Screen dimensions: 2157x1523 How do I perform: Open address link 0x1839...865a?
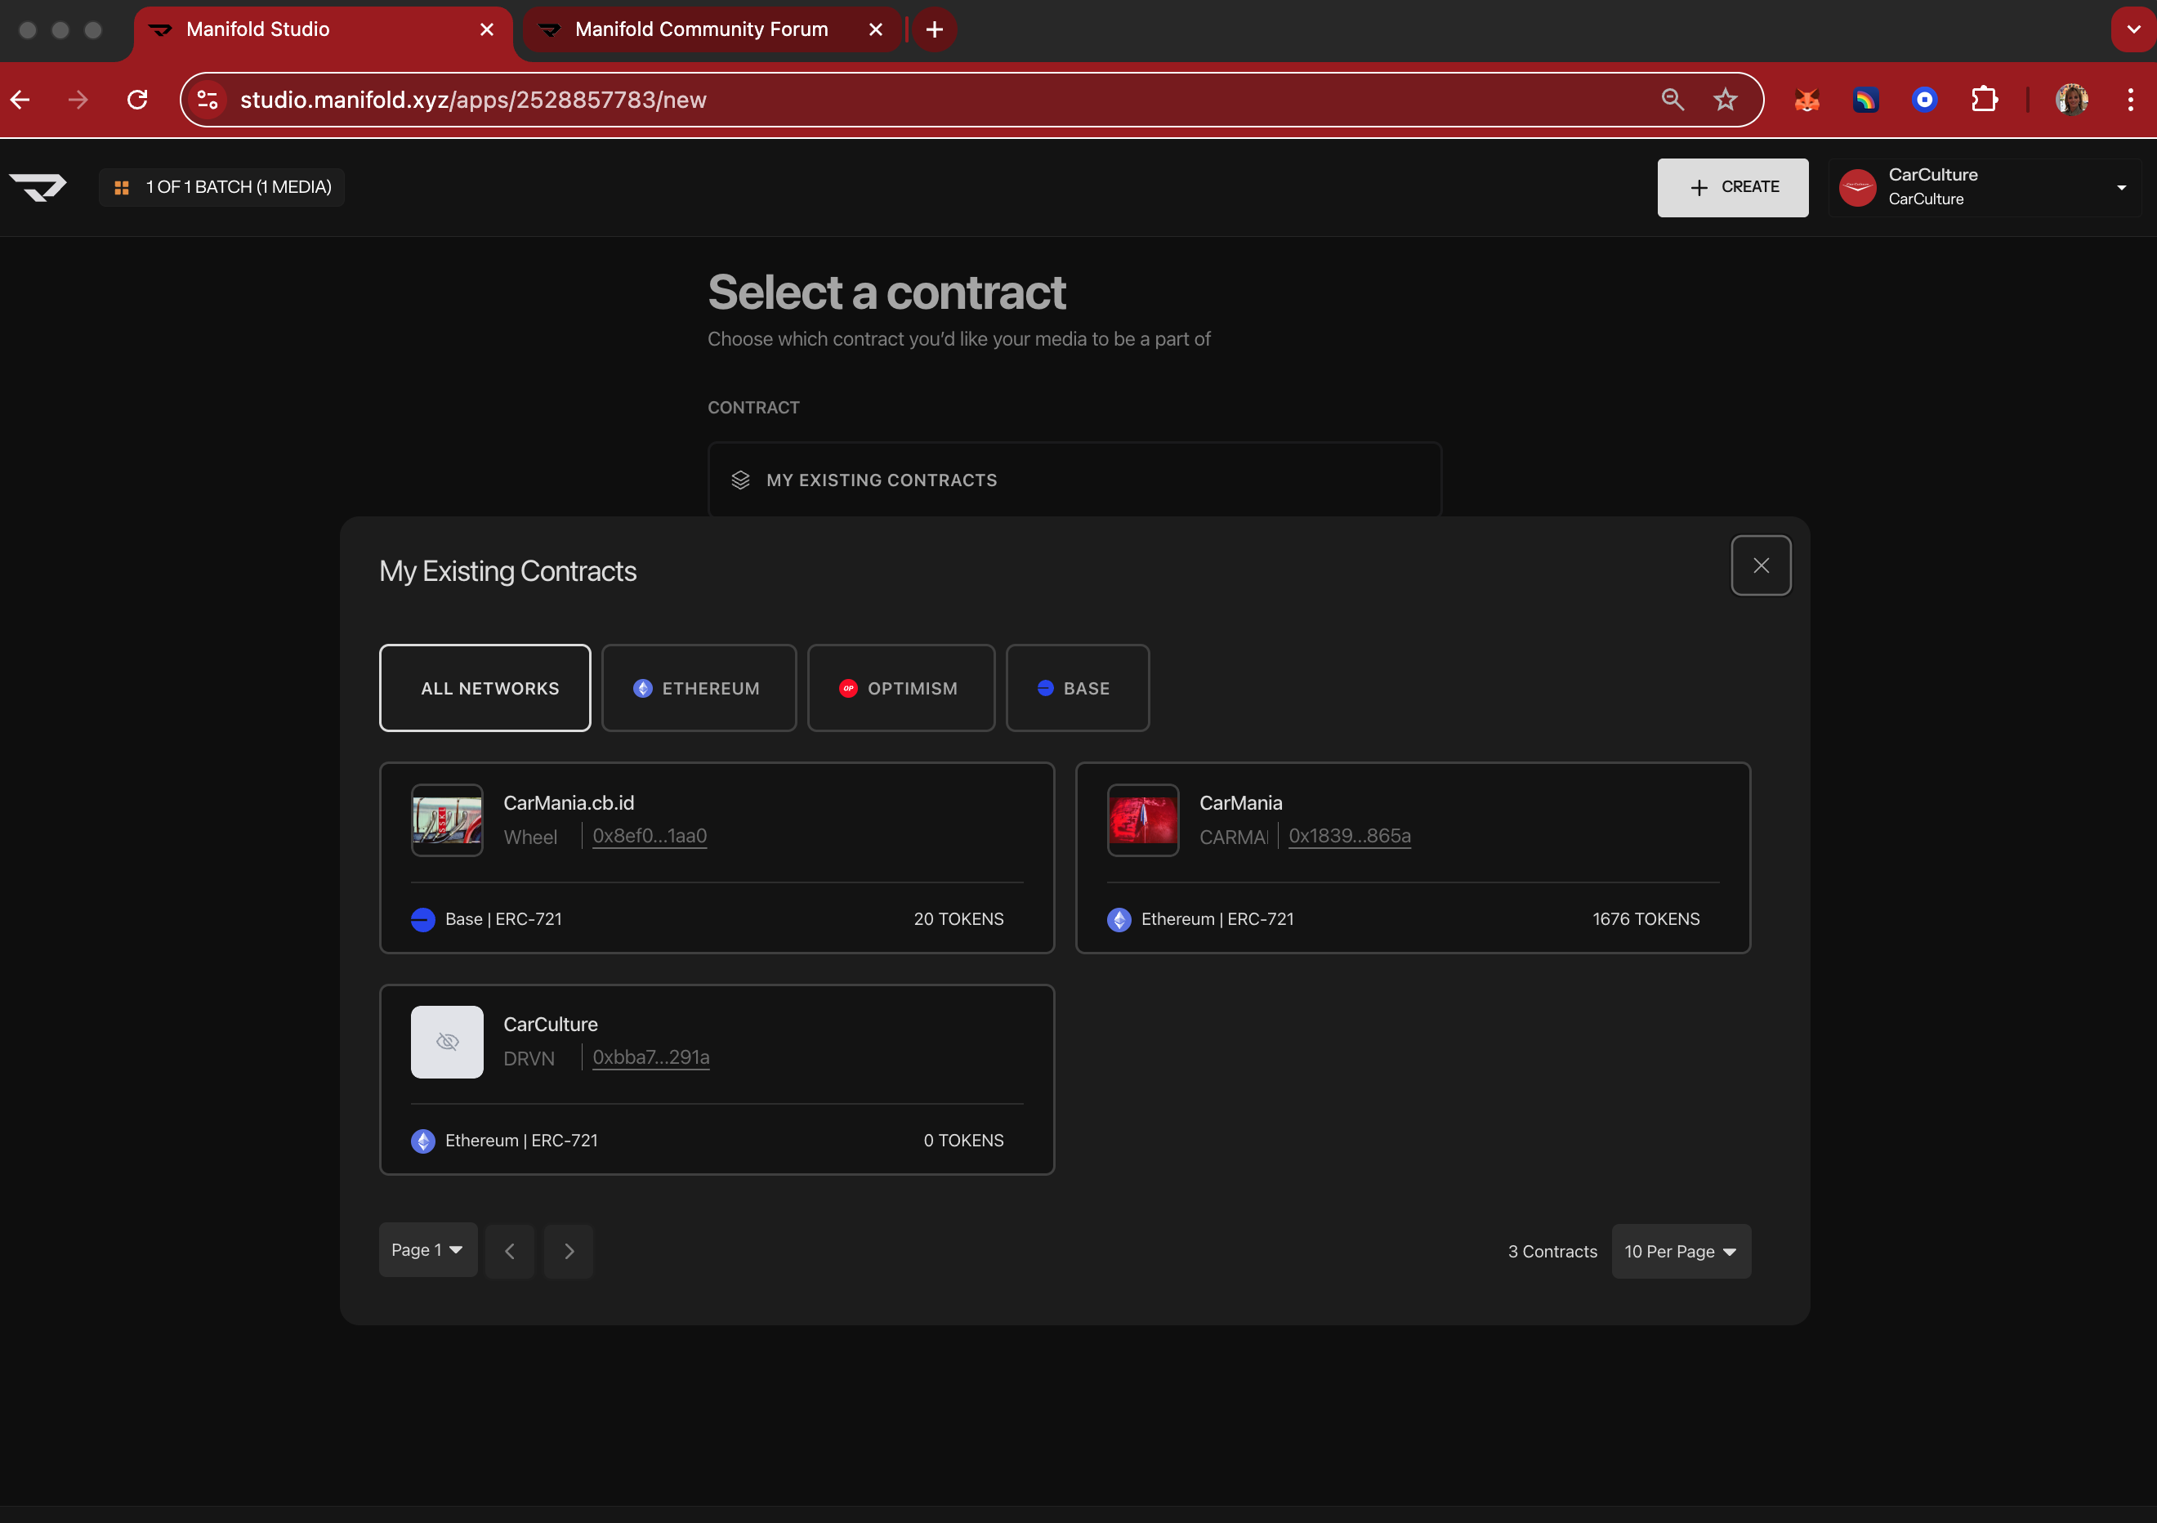1349,836
